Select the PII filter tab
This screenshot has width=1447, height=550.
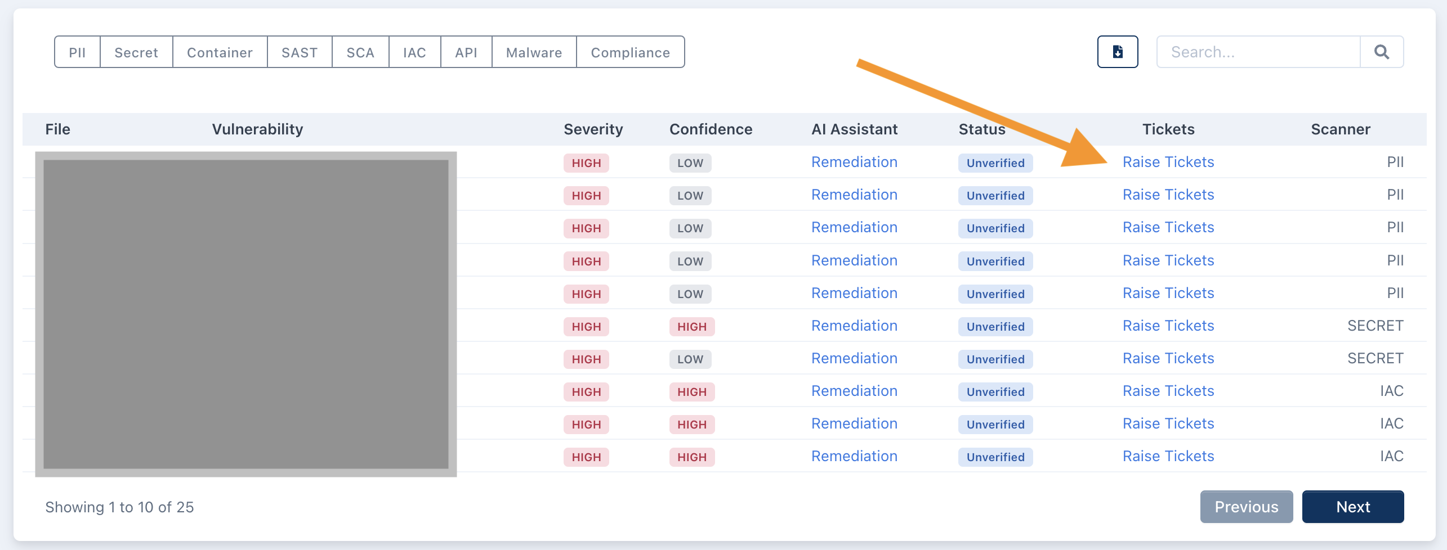pos(77,52)
